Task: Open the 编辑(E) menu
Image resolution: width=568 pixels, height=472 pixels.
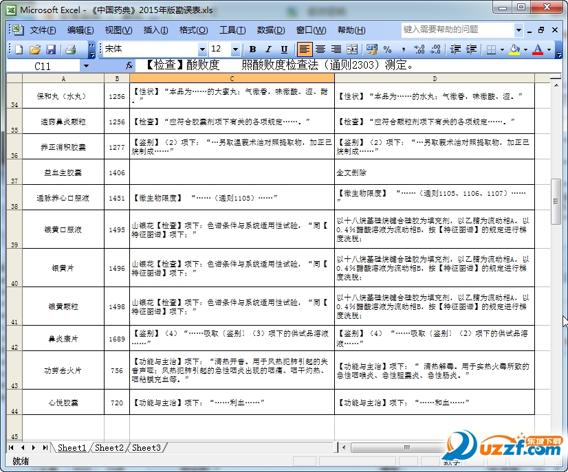Action: click(80, 30)
